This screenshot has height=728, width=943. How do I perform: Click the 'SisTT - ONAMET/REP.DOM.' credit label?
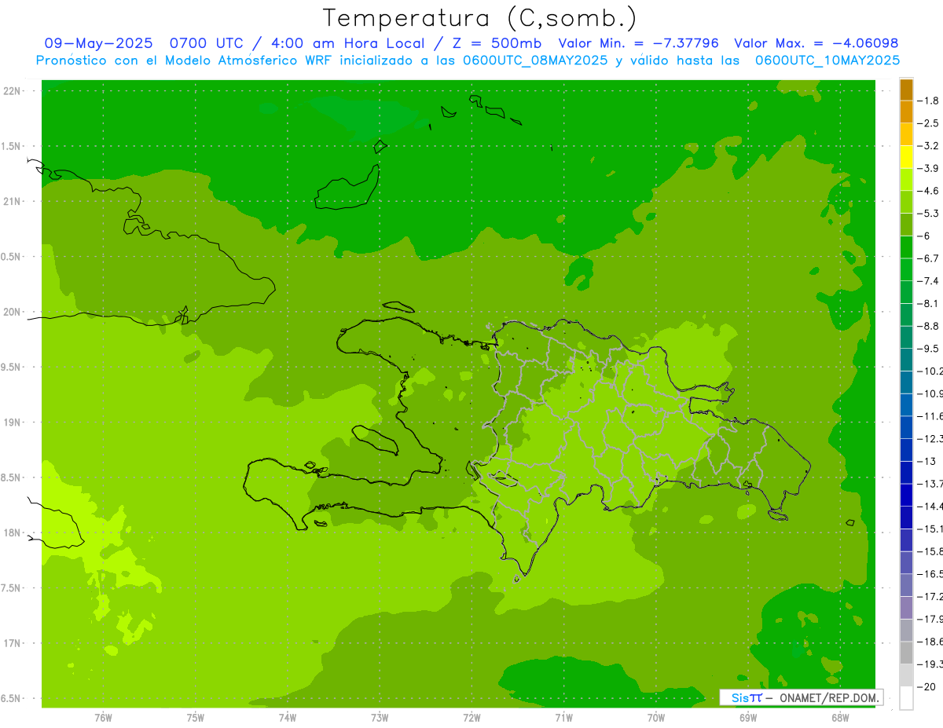tap(802, 697)
